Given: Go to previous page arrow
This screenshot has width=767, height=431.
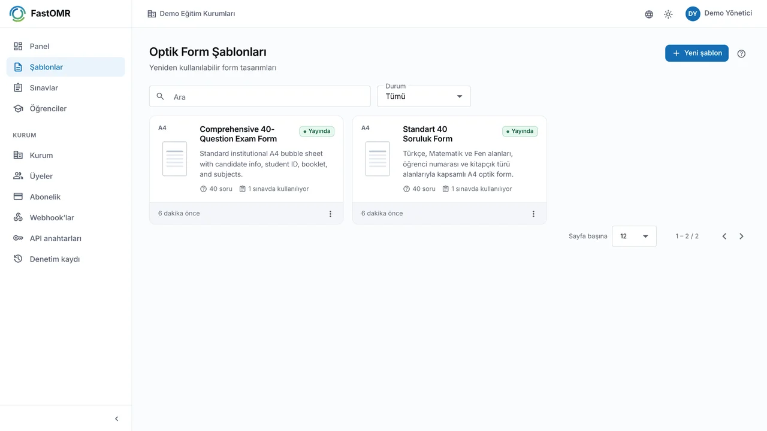Looking at the screenshot, I should (x=724, y=236).
